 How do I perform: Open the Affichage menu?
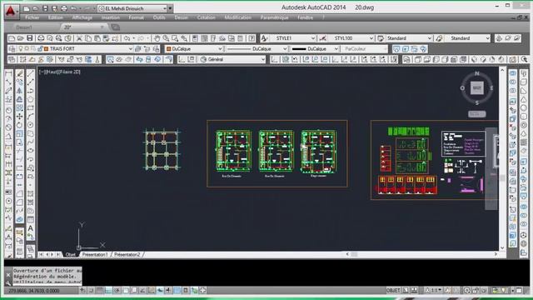(x=82, y=17)
